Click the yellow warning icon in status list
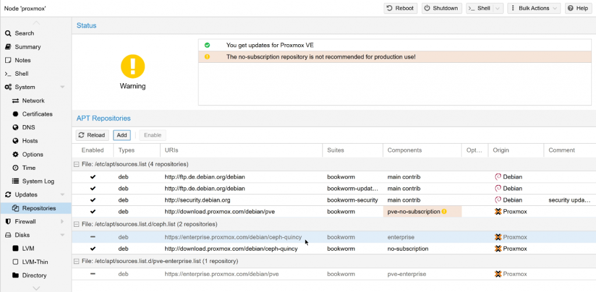 point(207,56)
